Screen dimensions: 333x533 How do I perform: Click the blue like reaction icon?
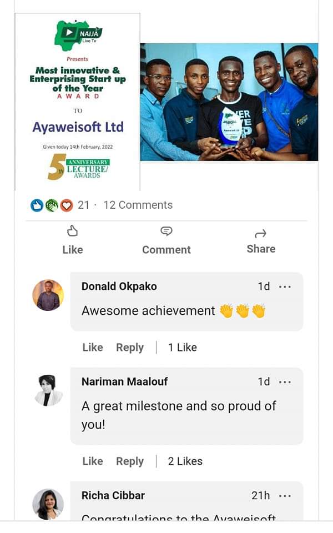(37, 205)
